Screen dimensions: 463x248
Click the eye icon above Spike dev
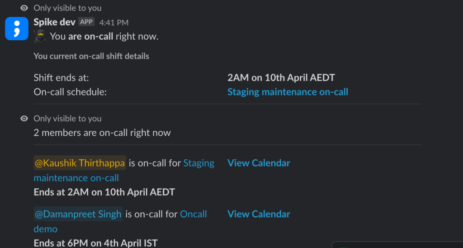(24, 8)
